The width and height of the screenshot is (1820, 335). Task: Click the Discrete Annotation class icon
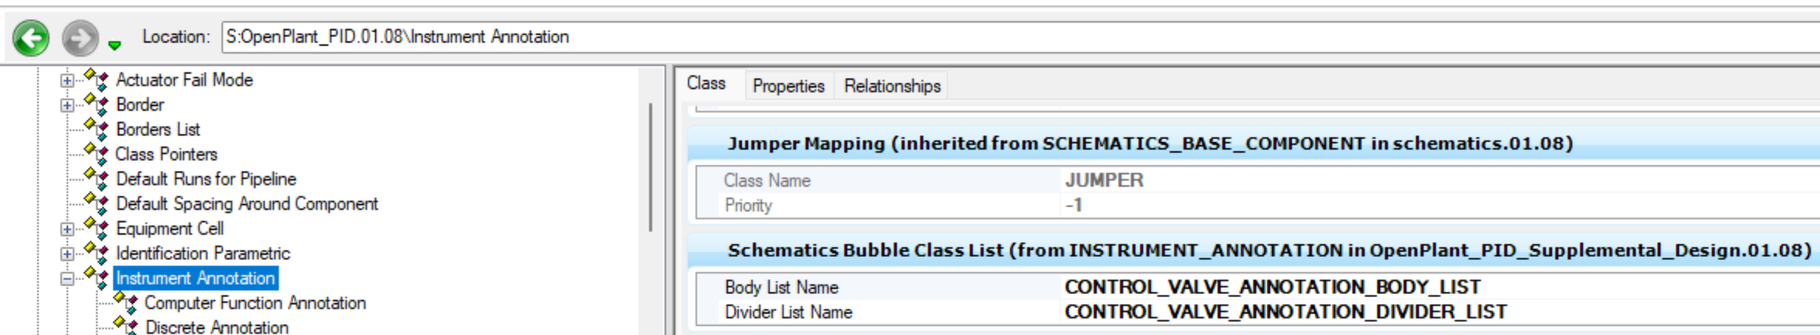[126, 326]
